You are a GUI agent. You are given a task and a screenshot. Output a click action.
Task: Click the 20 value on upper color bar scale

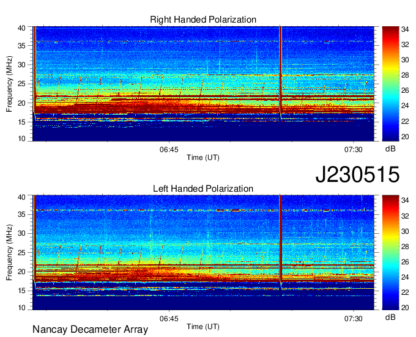coord(405,137)
